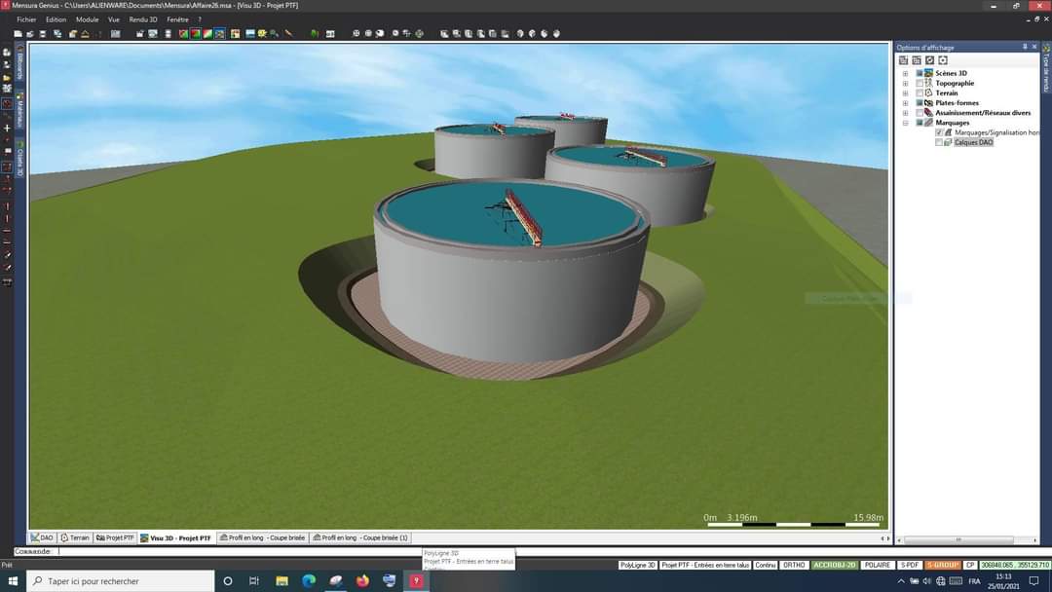This screenshot has height=592, width=1052.
Task: Open File Explorer from the taskbar
Action: point(282,580)
